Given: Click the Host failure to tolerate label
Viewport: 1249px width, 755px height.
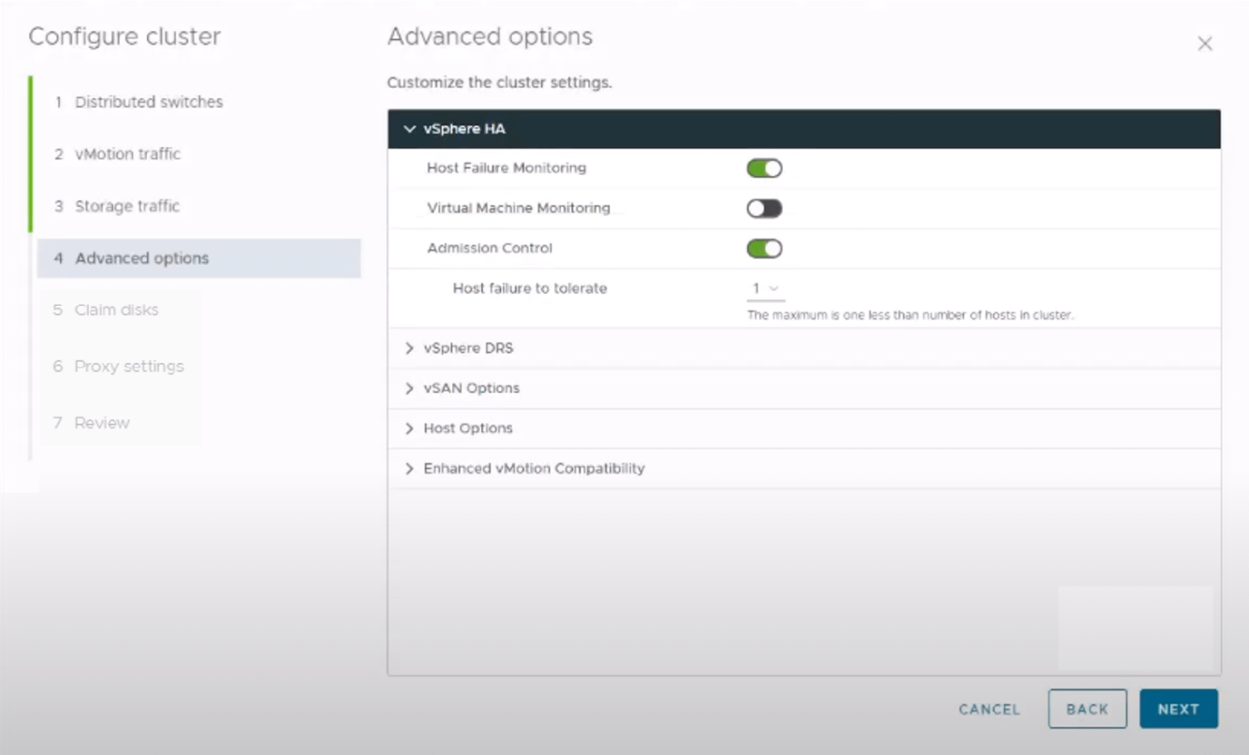Looking at the screenshot, I should click(530, 289).
